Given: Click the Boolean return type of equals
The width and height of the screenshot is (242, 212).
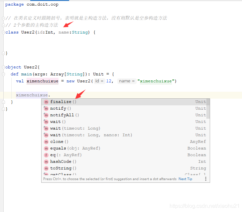Looking at the screenshot, I should point(197,148).
